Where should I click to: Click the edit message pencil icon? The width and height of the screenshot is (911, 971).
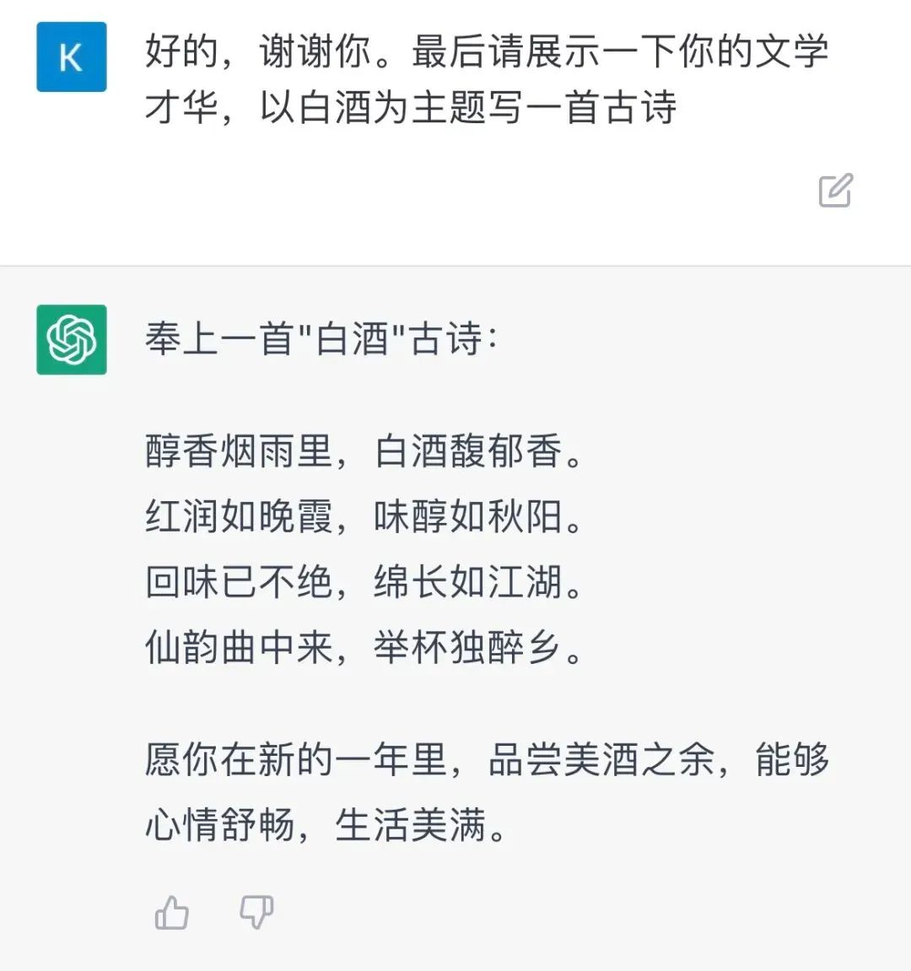(x=836, y=191)
